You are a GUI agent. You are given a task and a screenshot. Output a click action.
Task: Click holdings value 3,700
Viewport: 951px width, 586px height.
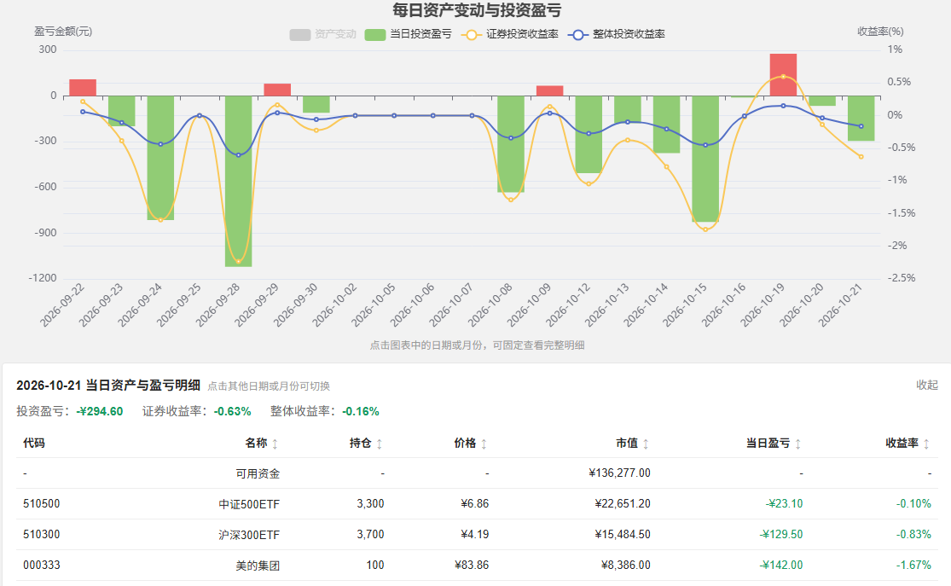370,535
